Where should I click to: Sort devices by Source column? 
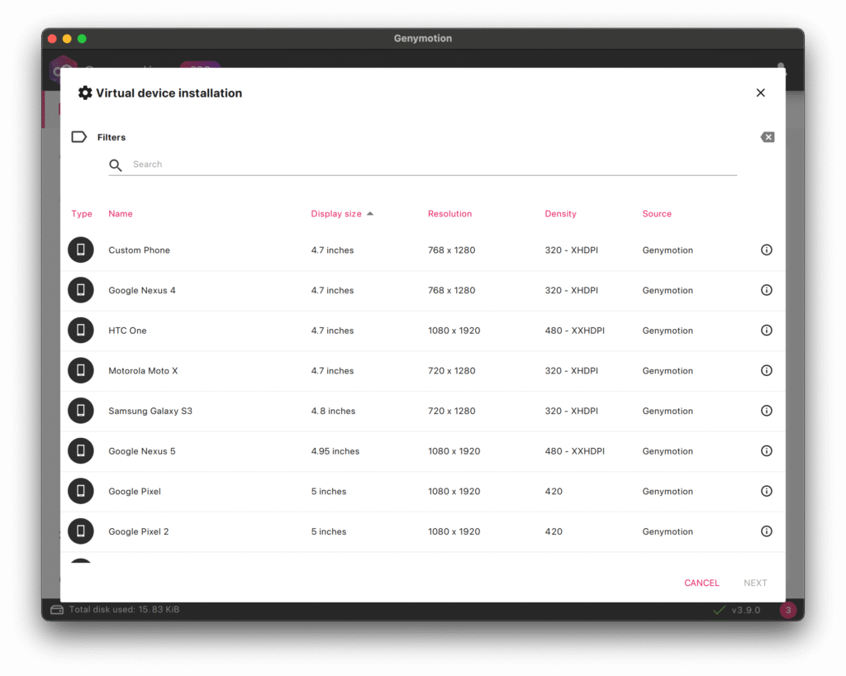click(x=657, y=213)
